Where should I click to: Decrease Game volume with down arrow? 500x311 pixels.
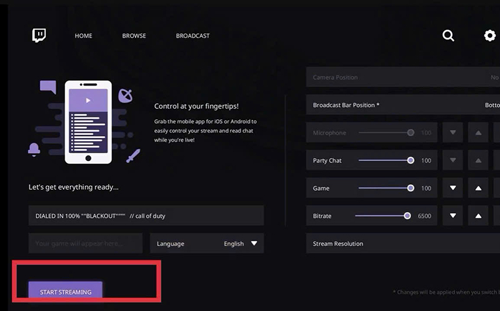[453, 188]
